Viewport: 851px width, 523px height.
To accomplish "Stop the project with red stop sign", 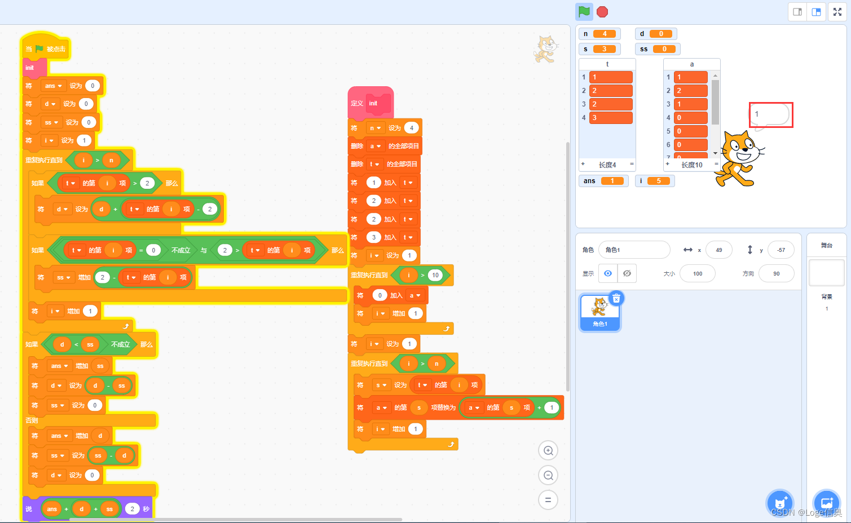I will pyautogui.click(x=602, y=11).
